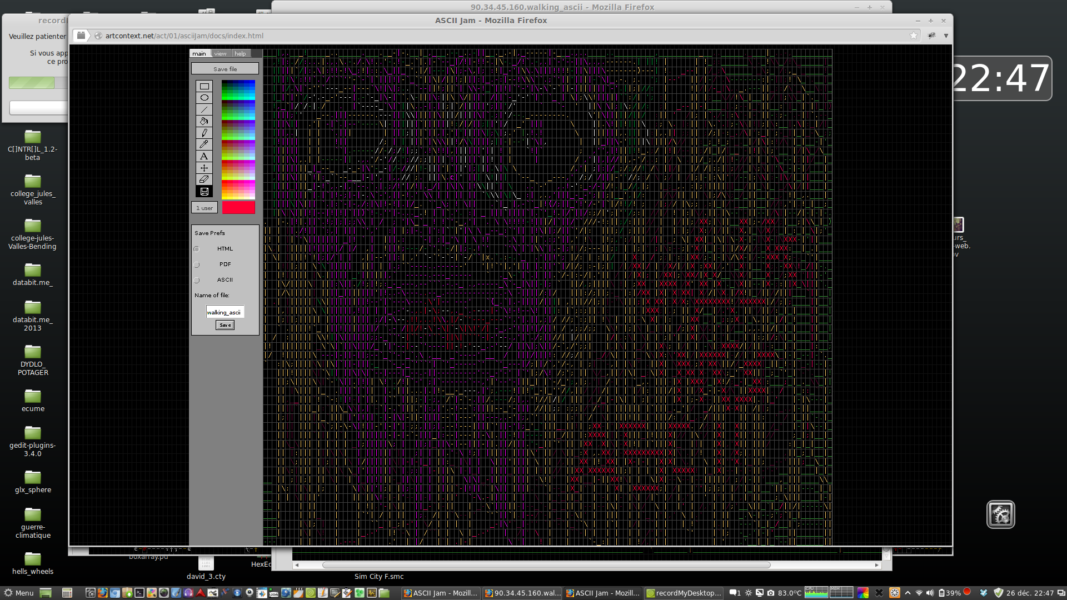Click the walking_ascii filename field
Viewport: 1067px width, 600px height.
pyautogui.click(x=225, y=312)
